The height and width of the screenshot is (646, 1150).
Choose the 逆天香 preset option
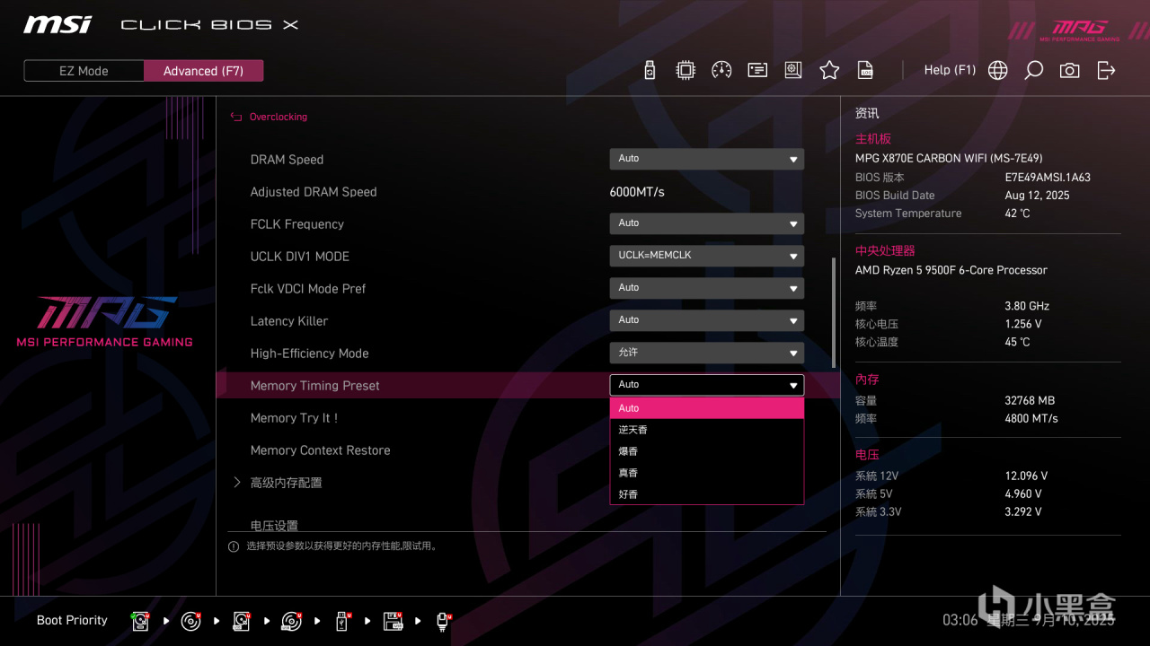[x=706, y=430]
